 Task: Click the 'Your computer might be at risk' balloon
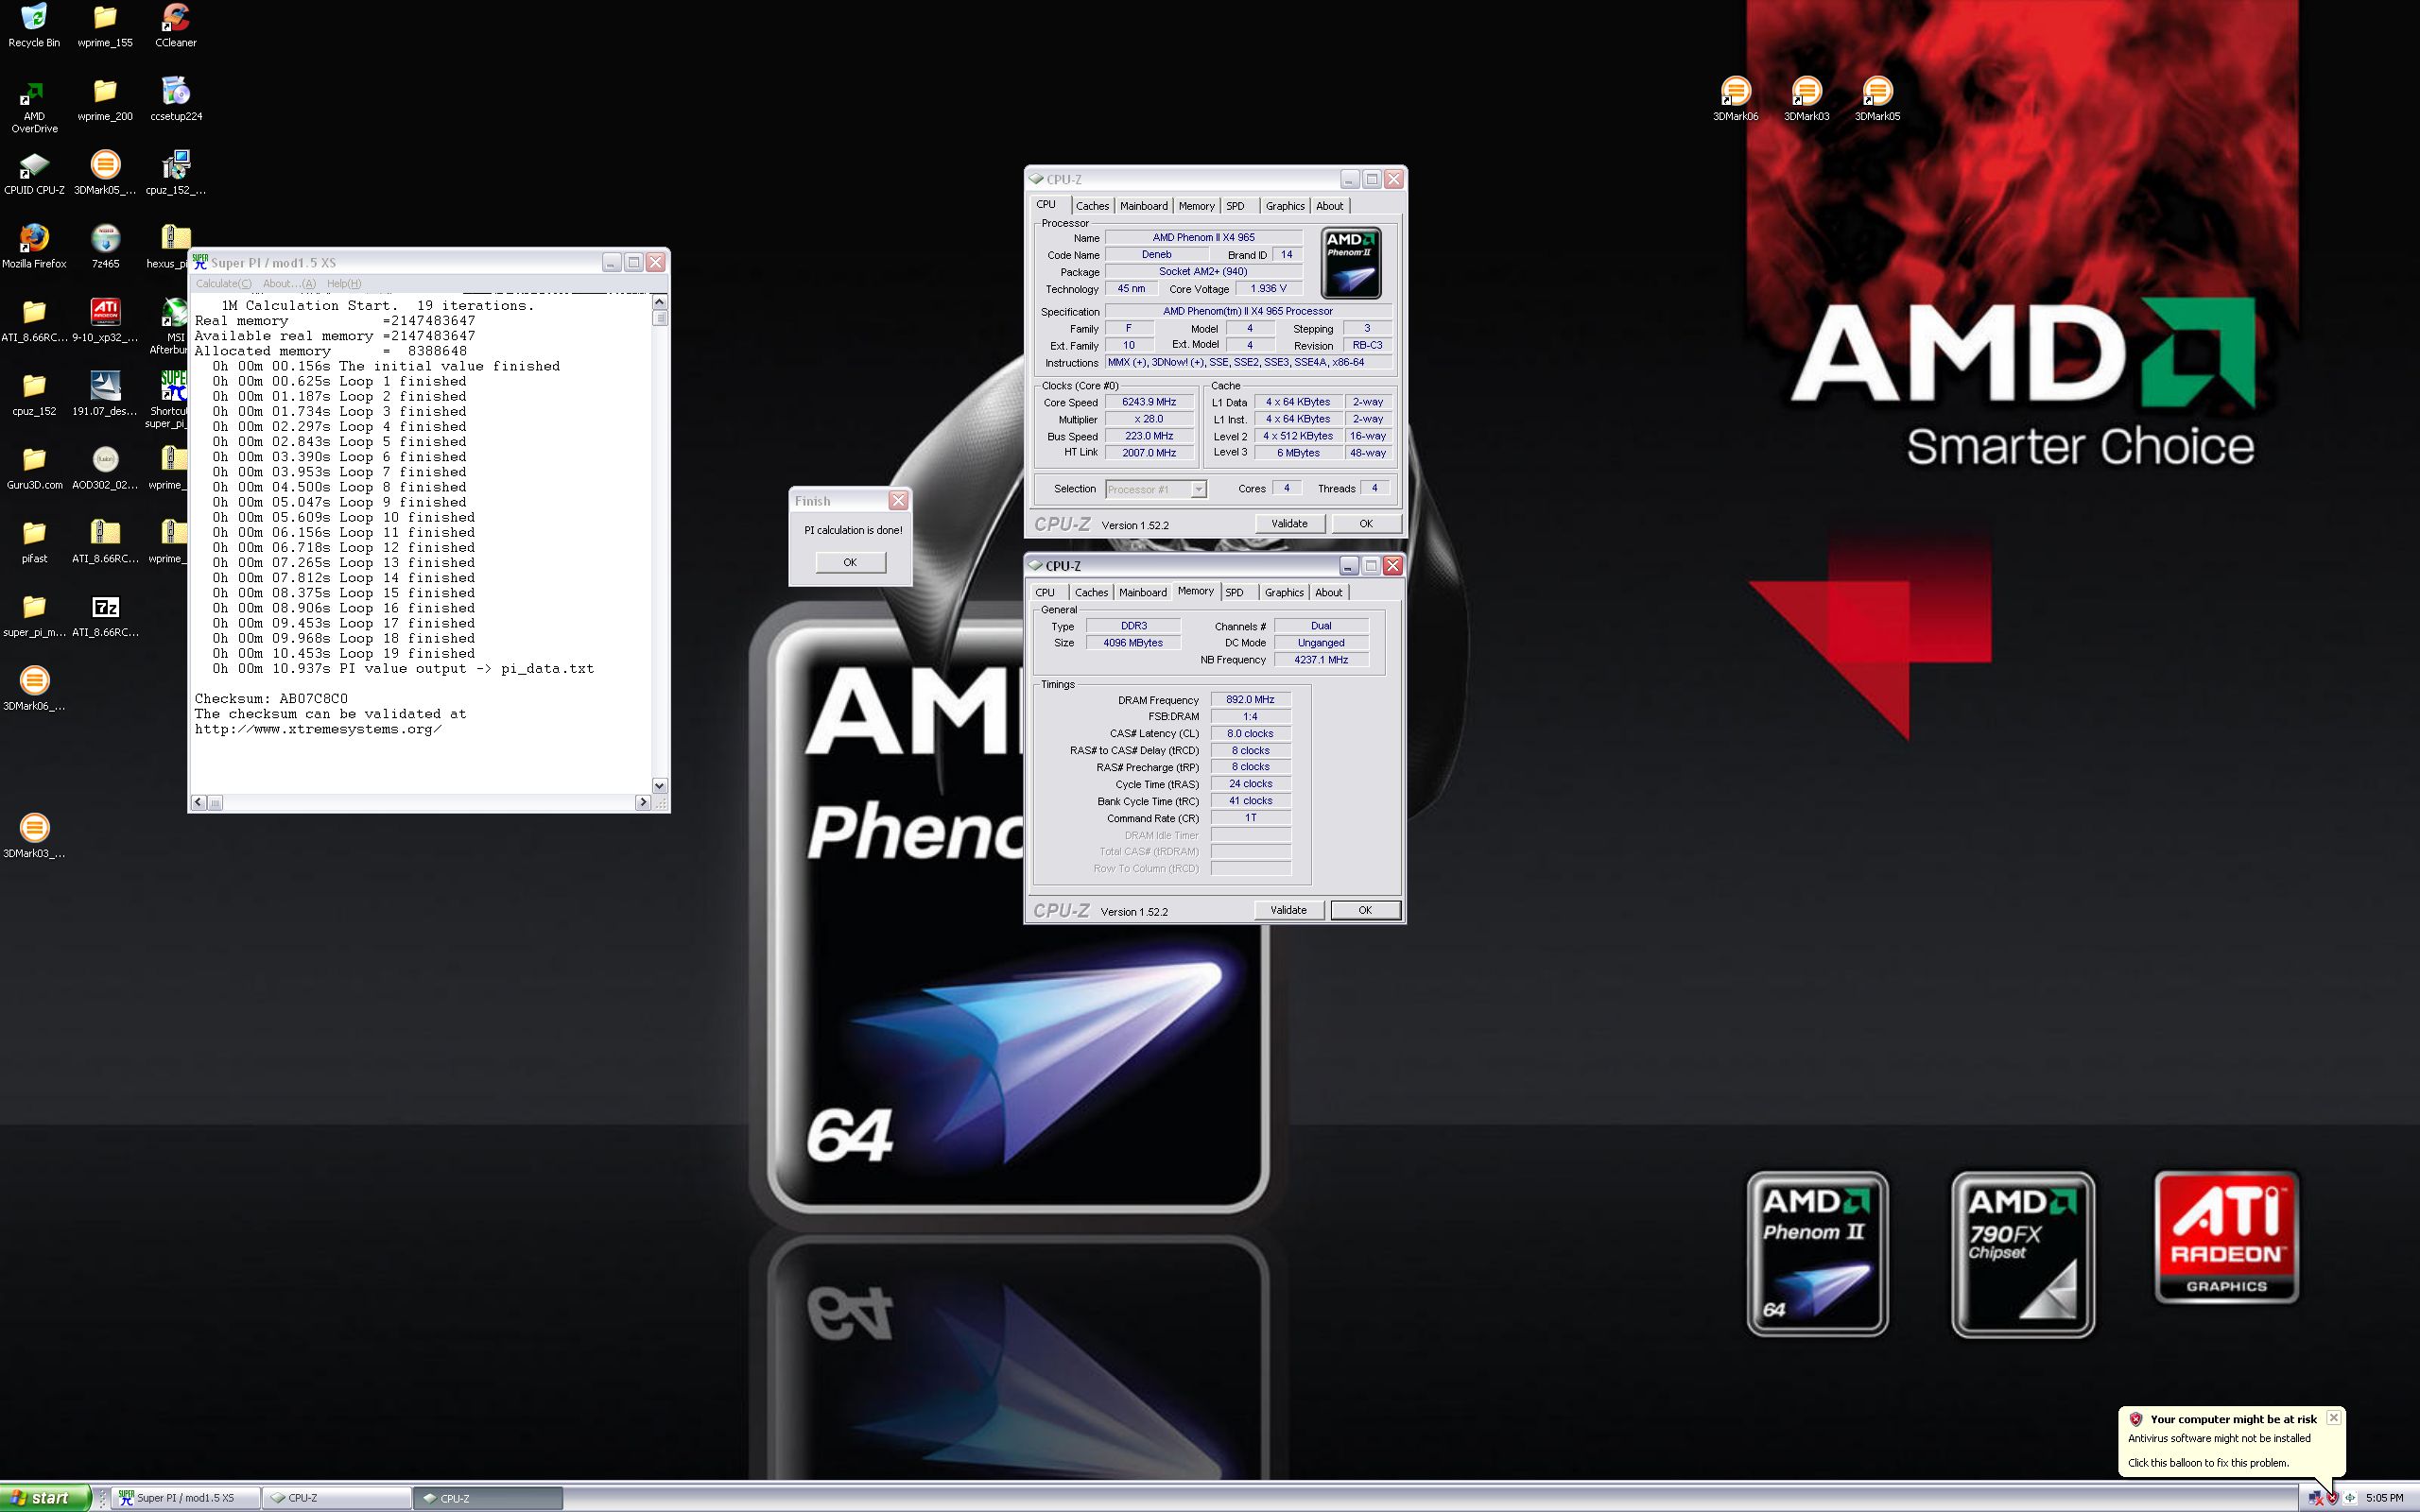[2232, 1440]
